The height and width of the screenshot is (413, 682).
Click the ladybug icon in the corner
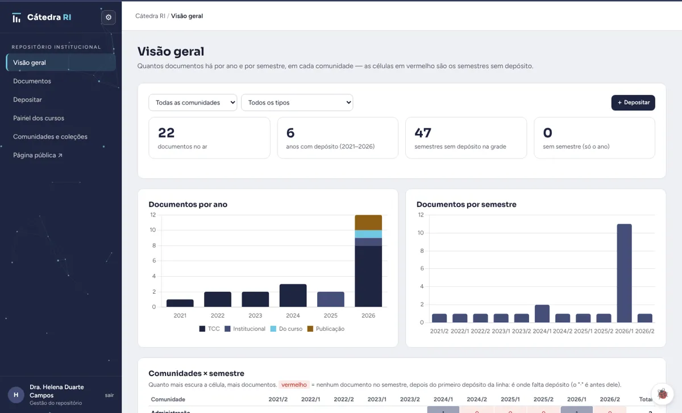coord(663,394)
